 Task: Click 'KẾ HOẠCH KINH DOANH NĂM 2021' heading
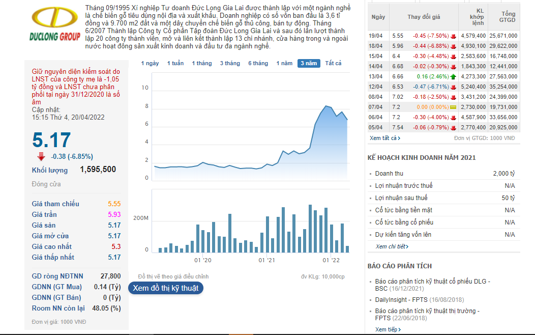(422, 158)
